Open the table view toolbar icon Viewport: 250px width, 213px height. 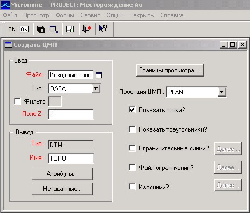tap(70, 29)
